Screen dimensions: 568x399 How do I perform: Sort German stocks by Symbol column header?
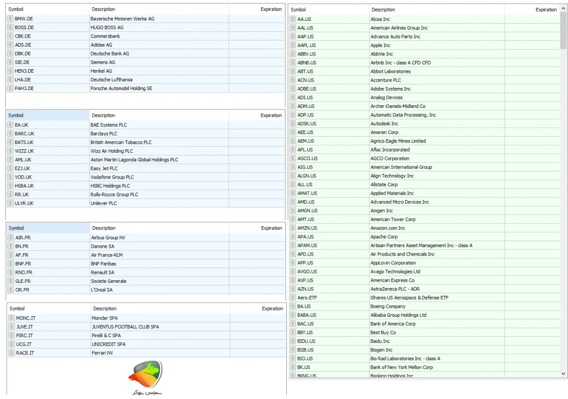48,9
